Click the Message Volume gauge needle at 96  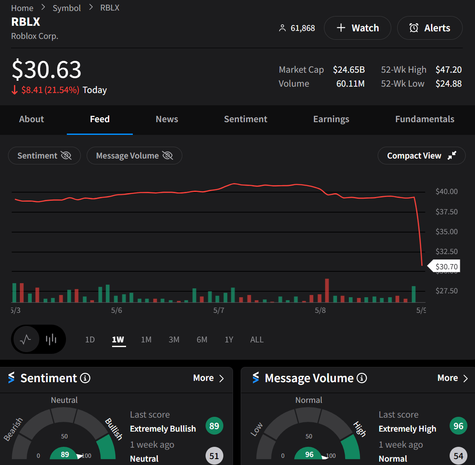point(324,457)
